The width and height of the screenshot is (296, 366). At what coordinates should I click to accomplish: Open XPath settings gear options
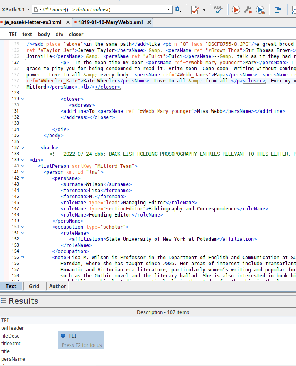pos(178,10)
